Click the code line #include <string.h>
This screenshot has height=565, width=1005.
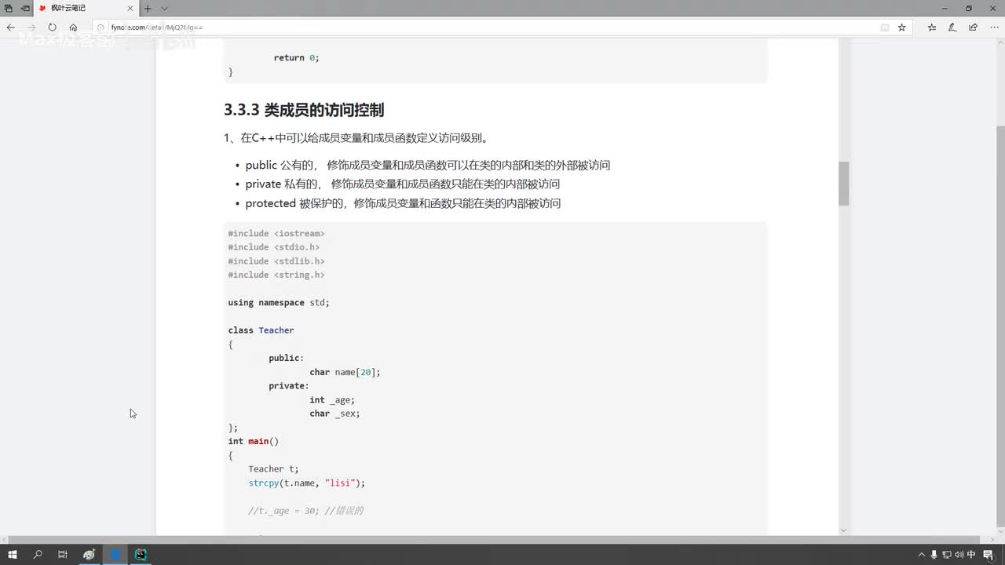(x=276, y=275)
